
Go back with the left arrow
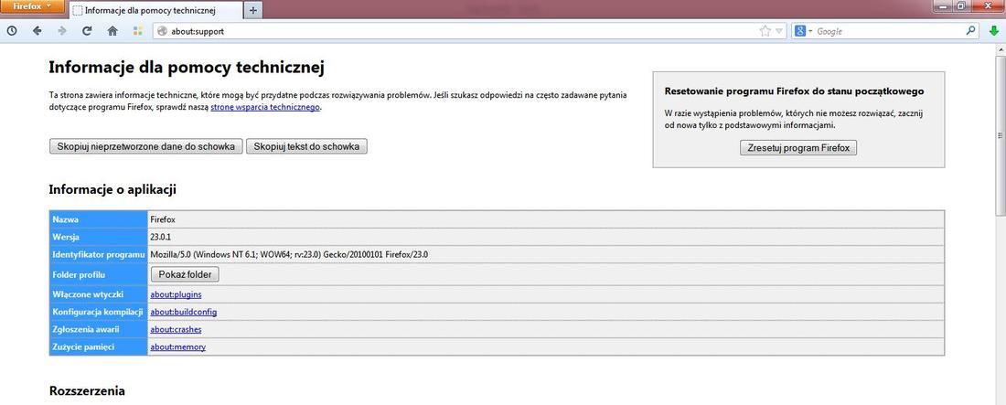tap(37, 31)
